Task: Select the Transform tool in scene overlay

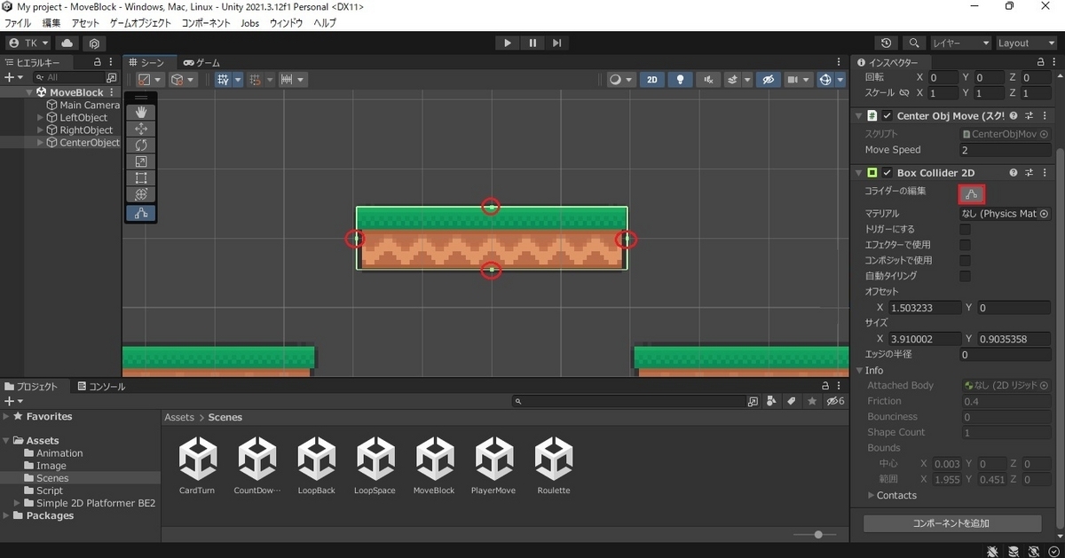Action: (140, 195)
